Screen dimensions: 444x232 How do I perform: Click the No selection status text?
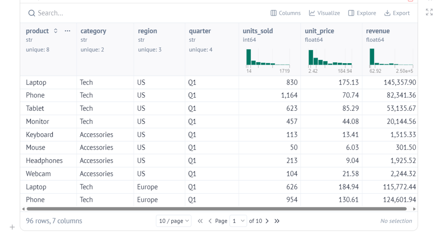396,221
